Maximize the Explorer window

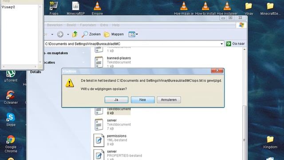tap(230, 18)
